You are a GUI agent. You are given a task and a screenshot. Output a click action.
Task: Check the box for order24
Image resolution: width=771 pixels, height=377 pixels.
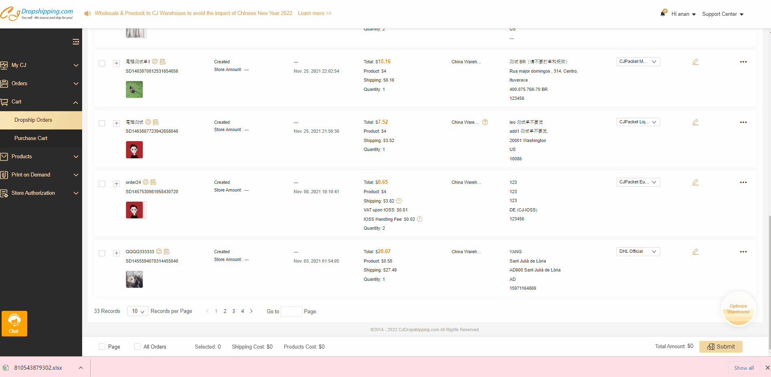(102, 184)
